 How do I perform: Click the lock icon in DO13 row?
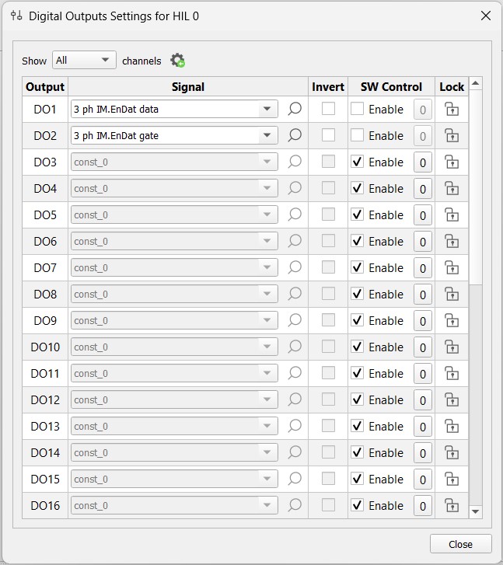tap(451, 427)
